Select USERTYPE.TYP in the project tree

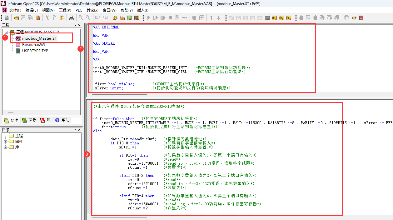click(35, 51)
